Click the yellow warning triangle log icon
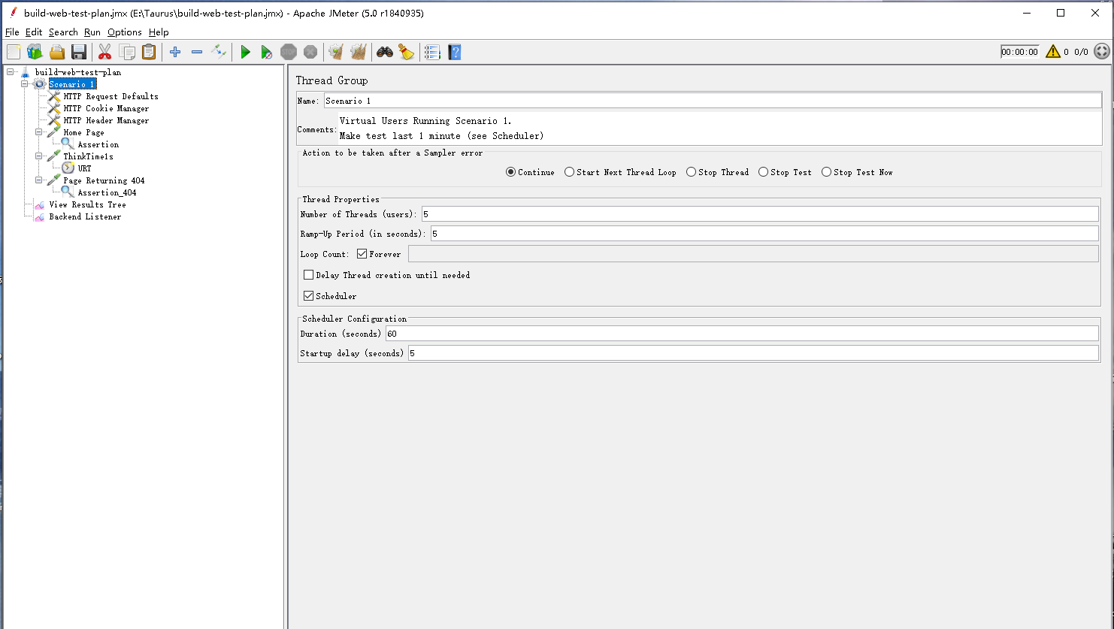Image resolution: width=1114 pixels, height=629 pixels. tap(1052, 51)
